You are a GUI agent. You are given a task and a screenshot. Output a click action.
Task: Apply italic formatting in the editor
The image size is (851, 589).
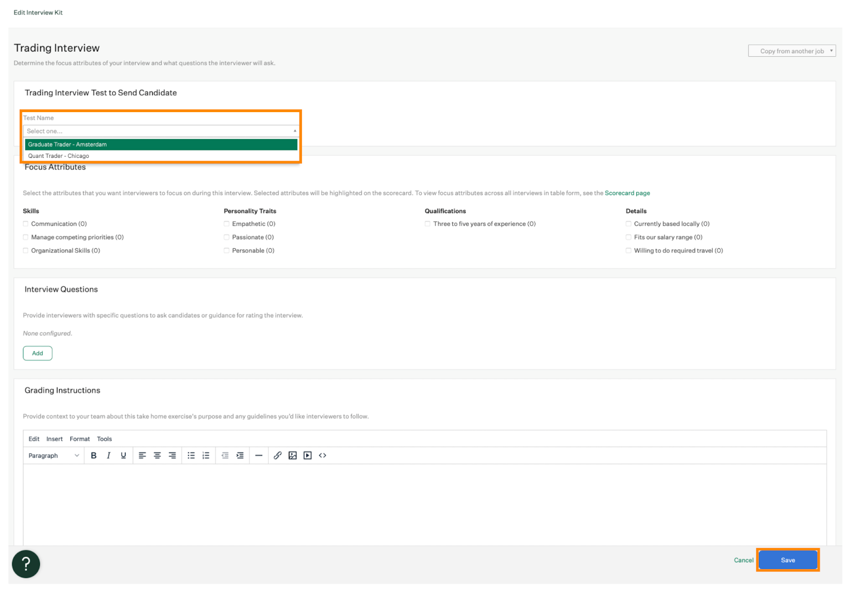pos(109,456)
